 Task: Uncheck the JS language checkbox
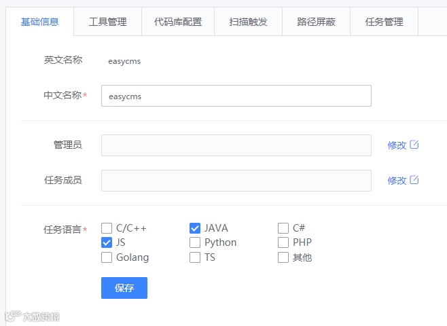coord(107,242)
